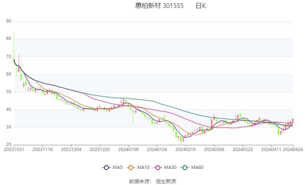
Task: Click the last red candlestick at 20240424
Action: pos(292,121)
